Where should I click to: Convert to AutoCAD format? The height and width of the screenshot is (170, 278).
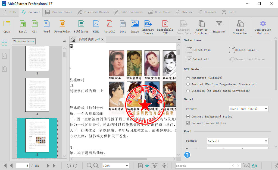coord(110,27)
